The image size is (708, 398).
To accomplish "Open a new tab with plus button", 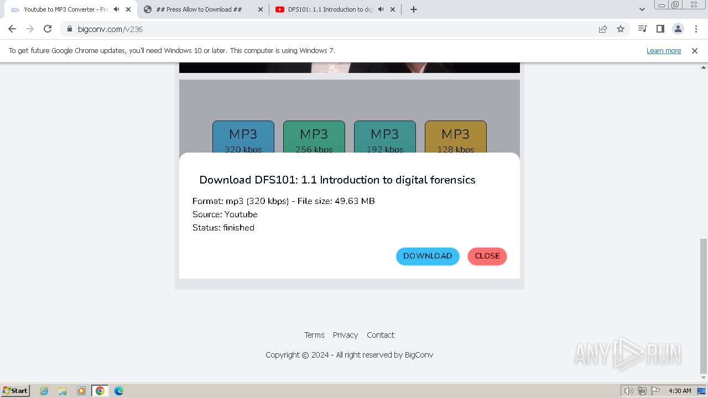I will click(x=414, y=9).
